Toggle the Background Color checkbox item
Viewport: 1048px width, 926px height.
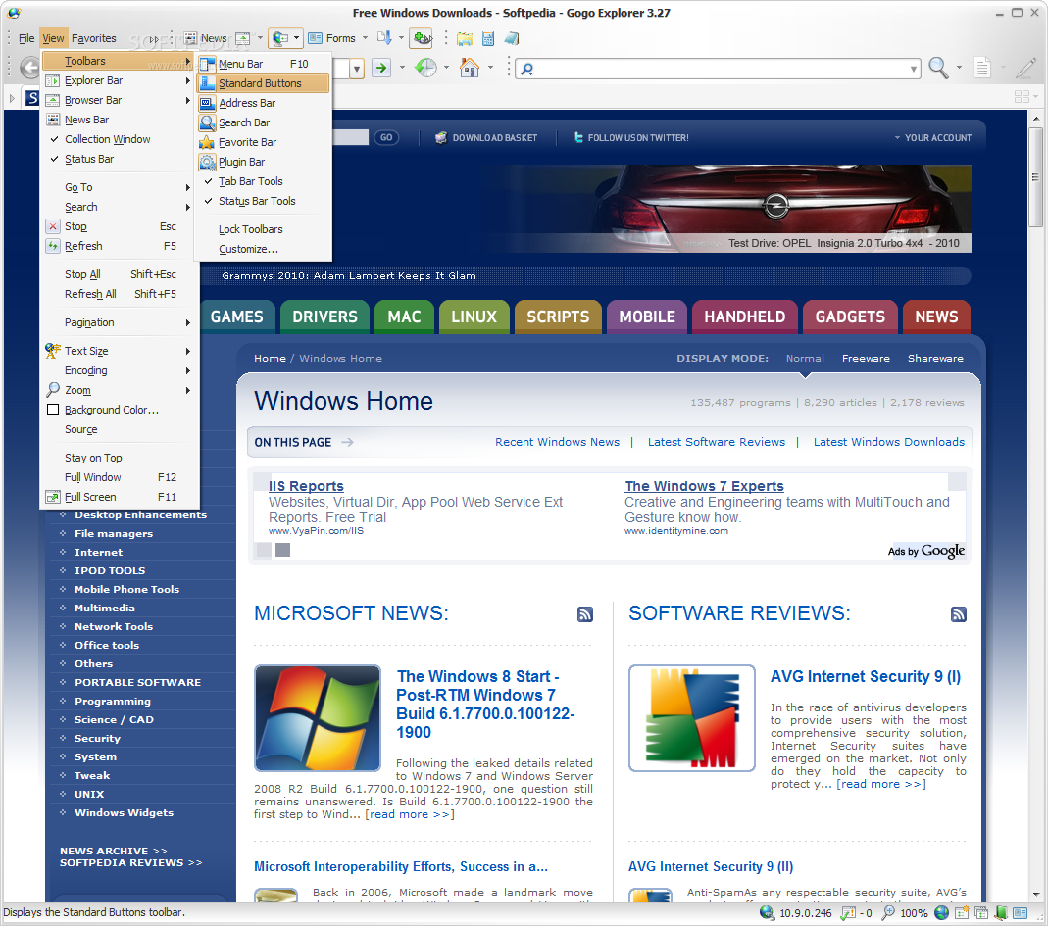[119, 410]
